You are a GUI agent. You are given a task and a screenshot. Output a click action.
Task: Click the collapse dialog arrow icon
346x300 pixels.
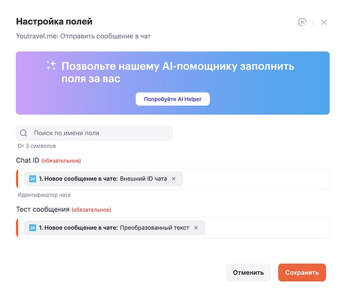tap(302, 22)
